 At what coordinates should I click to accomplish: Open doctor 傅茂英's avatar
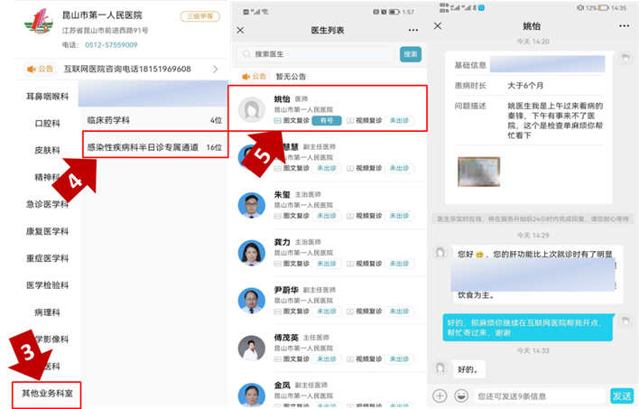(252, 349)
